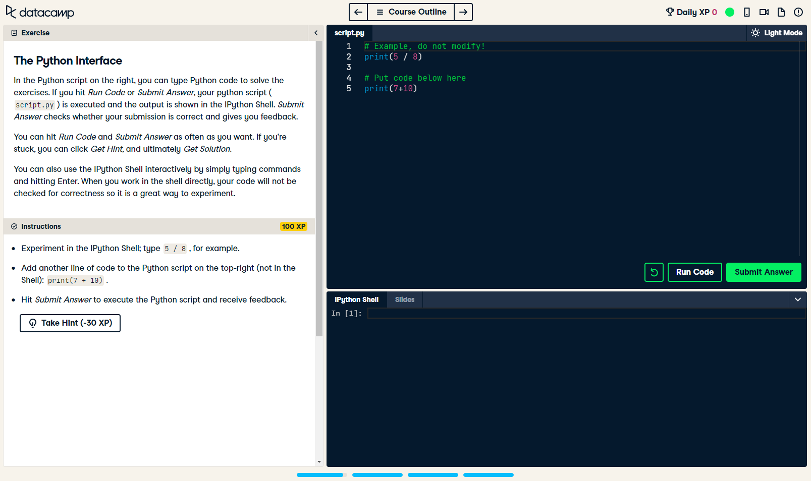Viewport: 811px width, 481px height.
Task: Take a hint for minus 30 XP
Action: point(70,323)
